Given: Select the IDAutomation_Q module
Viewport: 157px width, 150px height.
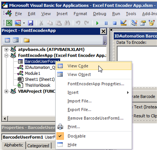Looking at the screenshot, I should (40, 67).
